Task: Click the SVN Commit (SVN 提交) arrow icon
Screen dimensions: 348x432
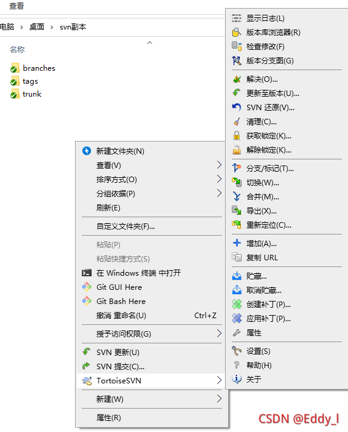Action: [x=87, y=366]
